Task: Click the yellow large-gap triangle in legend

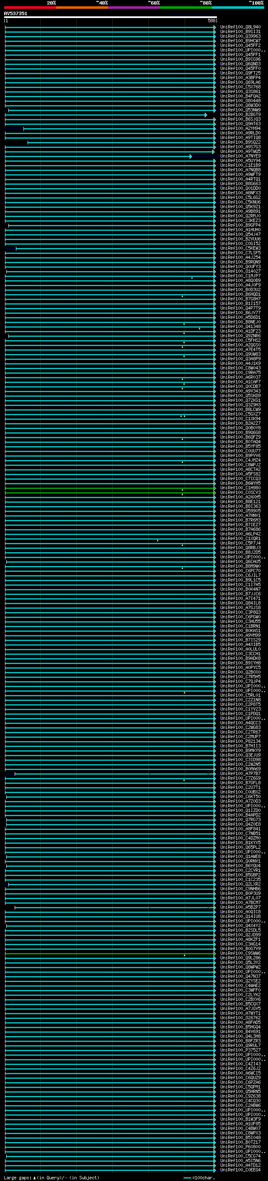Action: pos(34,1177)
